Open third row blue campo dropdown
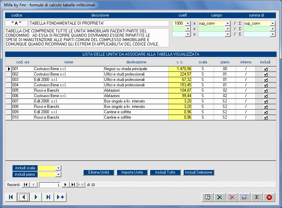The width and height of the screenshot is (282, 208). click(x=228, y=34)
